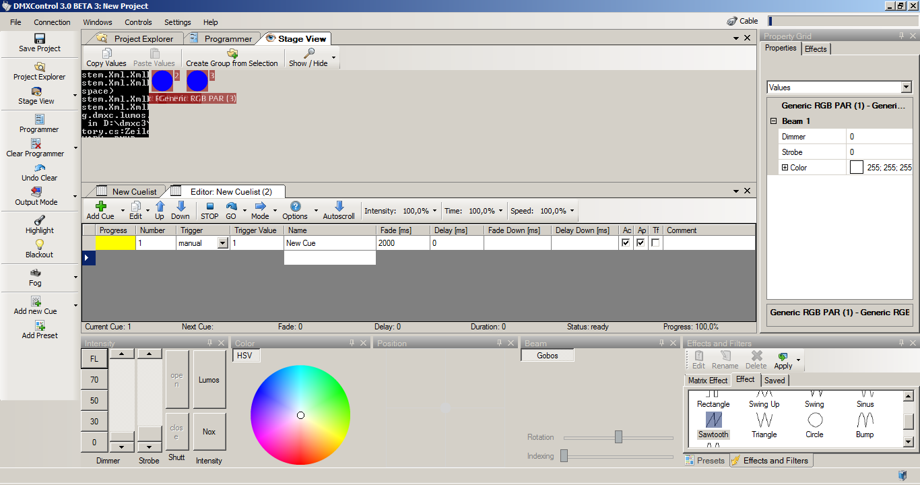Click the Save Project icon
The image size is (920, 485).
(x=40, y=38)
